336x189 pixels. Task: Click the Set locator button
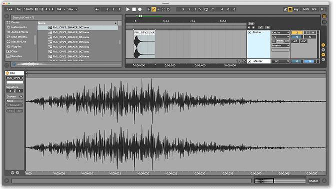pos(251,24)
